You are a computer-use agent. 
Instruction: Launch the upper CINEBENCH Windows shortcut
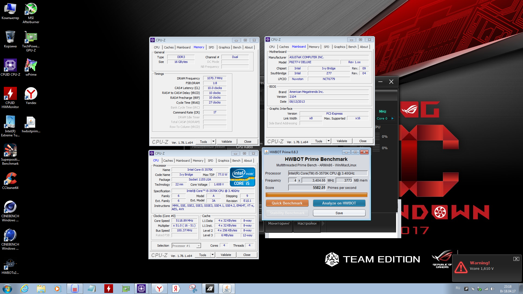click(x=10, y=211)
